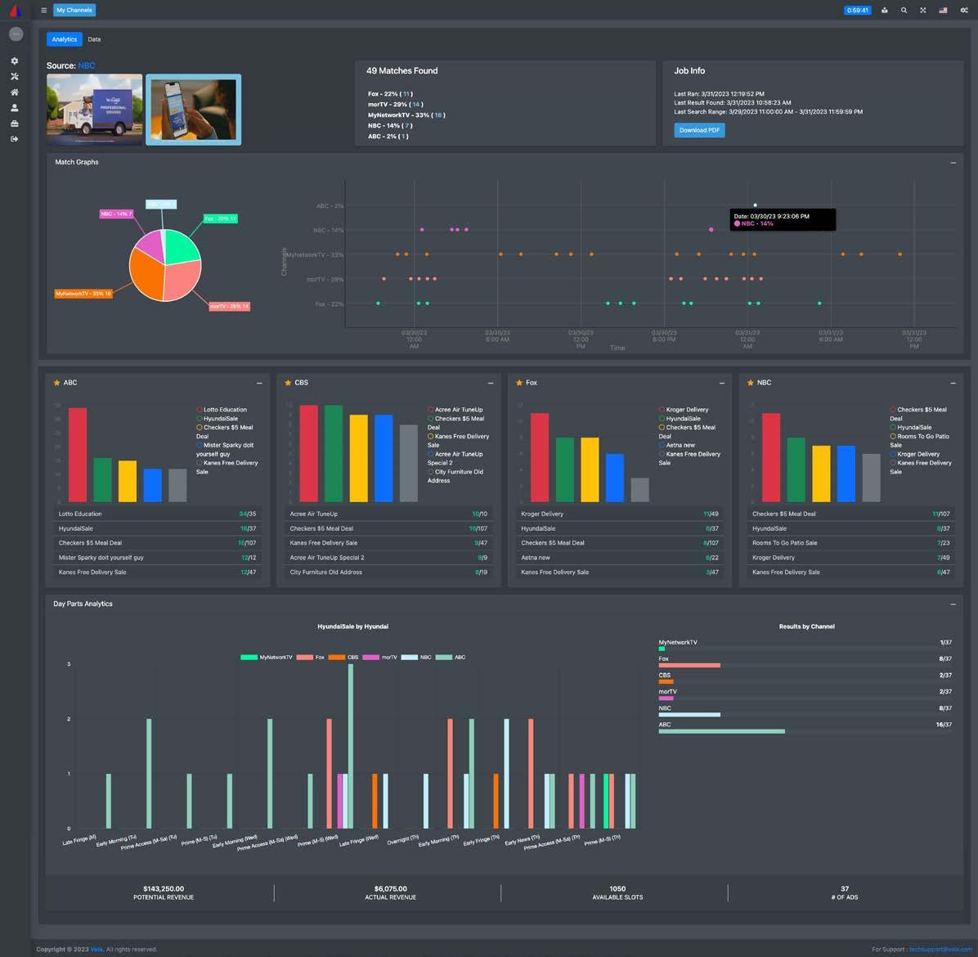Toggle Lotto Education legend in ABC chart

[222, 410]
